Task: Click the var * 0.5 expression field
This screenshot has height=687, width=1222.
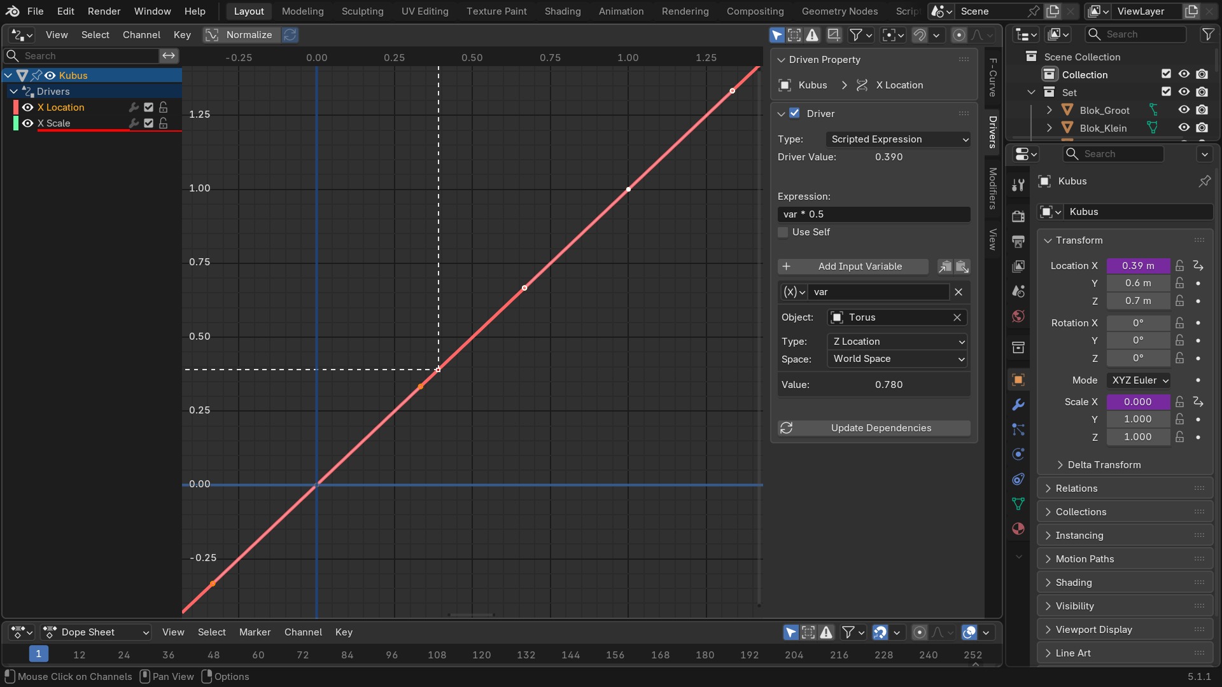Action: (x=874, y=214)
